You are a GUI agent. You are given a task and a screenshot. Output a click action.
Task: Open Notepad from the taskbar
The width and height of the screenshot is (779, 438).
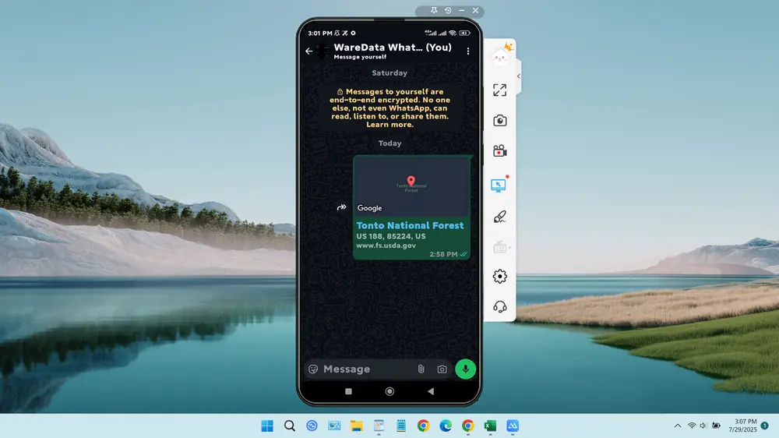tap(401, 426)
